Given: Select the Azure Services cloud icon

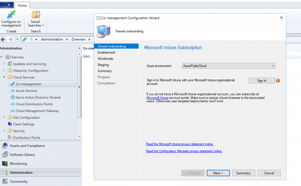Looking at the screenshot, I should [x=13, y=91].
